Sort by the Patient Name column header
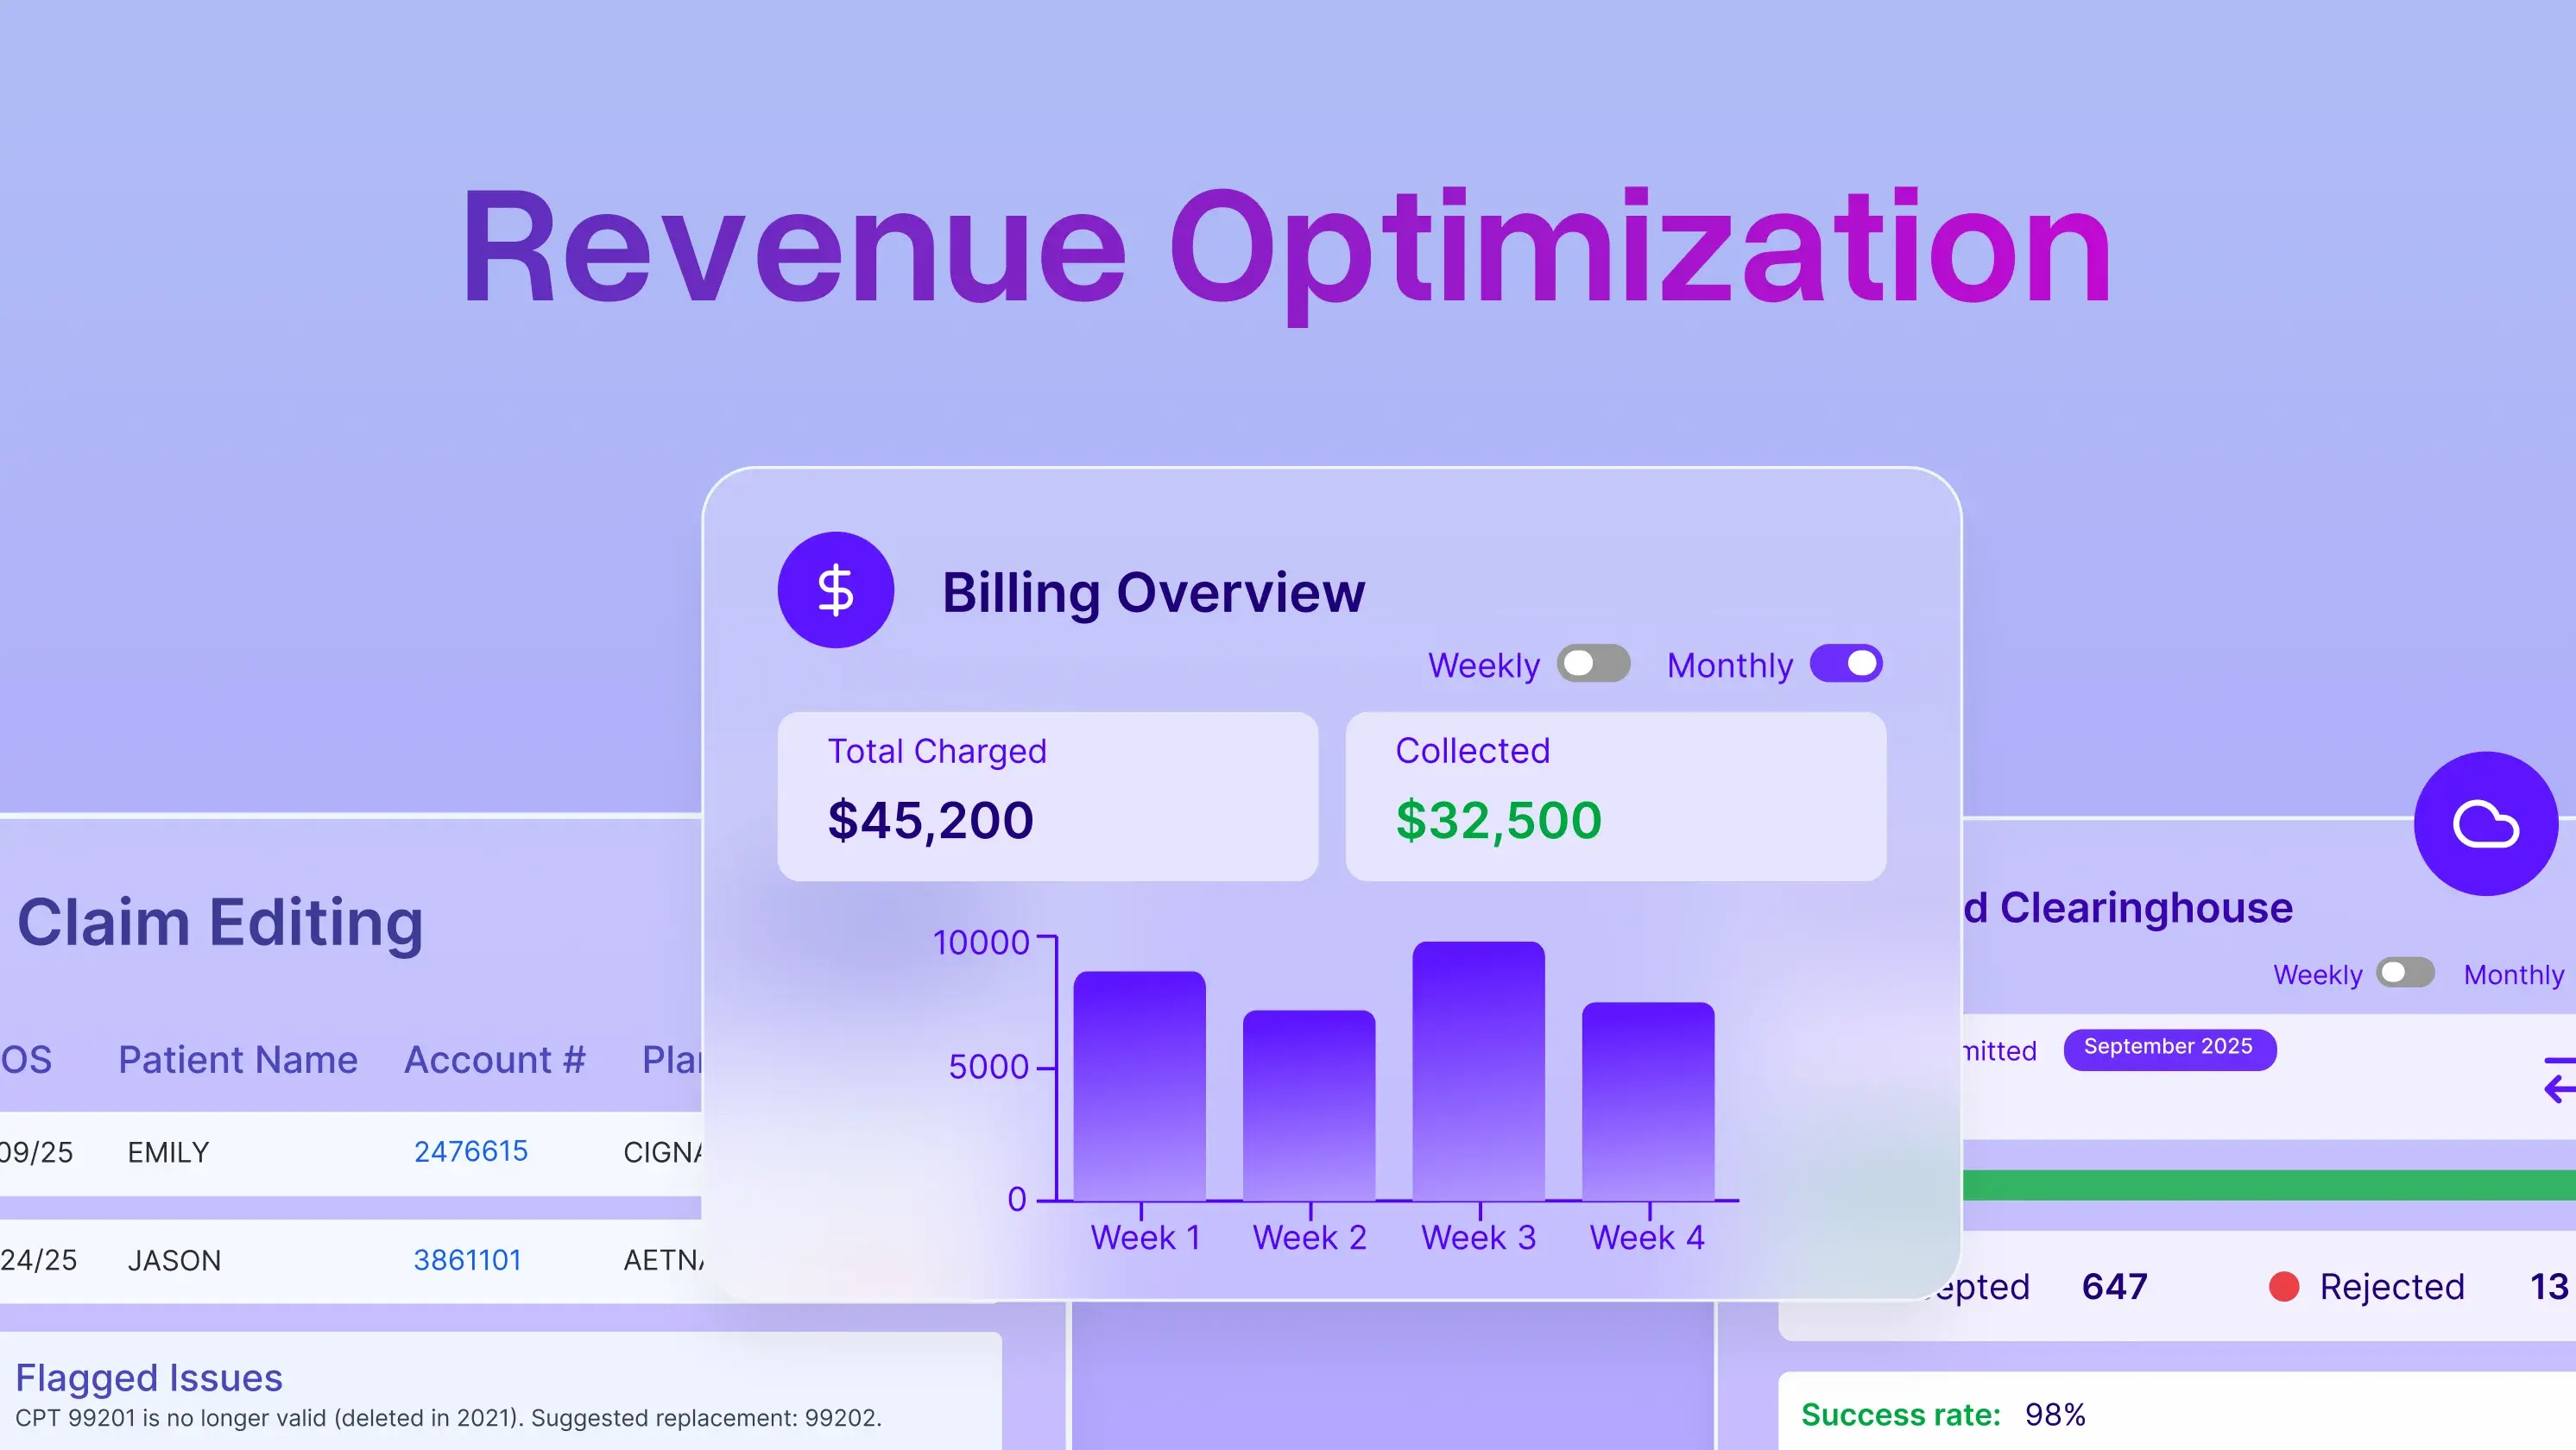The image size is (2576, 1450). 238,1059
